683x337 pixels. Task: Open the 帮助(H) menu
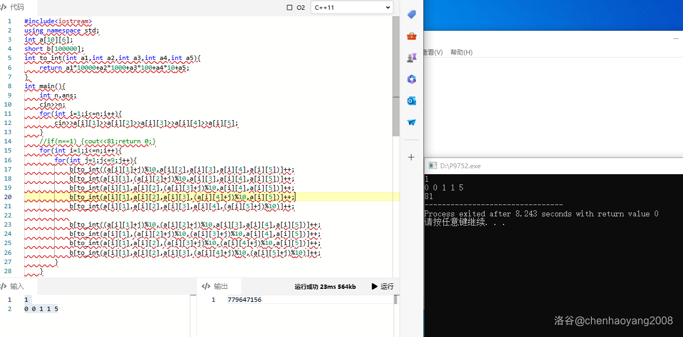[461, 52]
